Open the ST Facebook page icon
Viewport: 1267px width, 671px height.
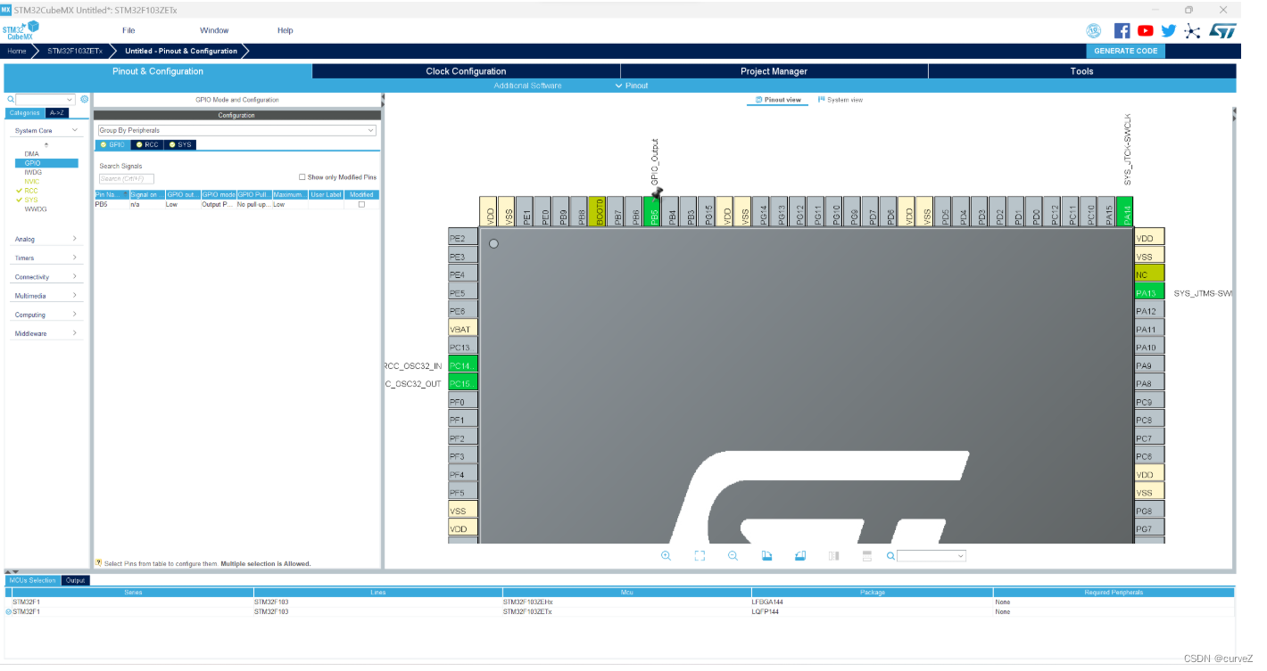click(x=1122, y=31)
